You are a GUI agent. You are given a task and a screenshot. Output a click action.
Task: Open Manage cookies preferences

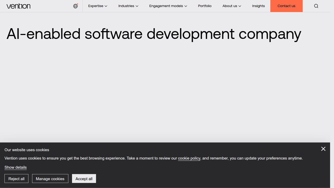(50, 179)
